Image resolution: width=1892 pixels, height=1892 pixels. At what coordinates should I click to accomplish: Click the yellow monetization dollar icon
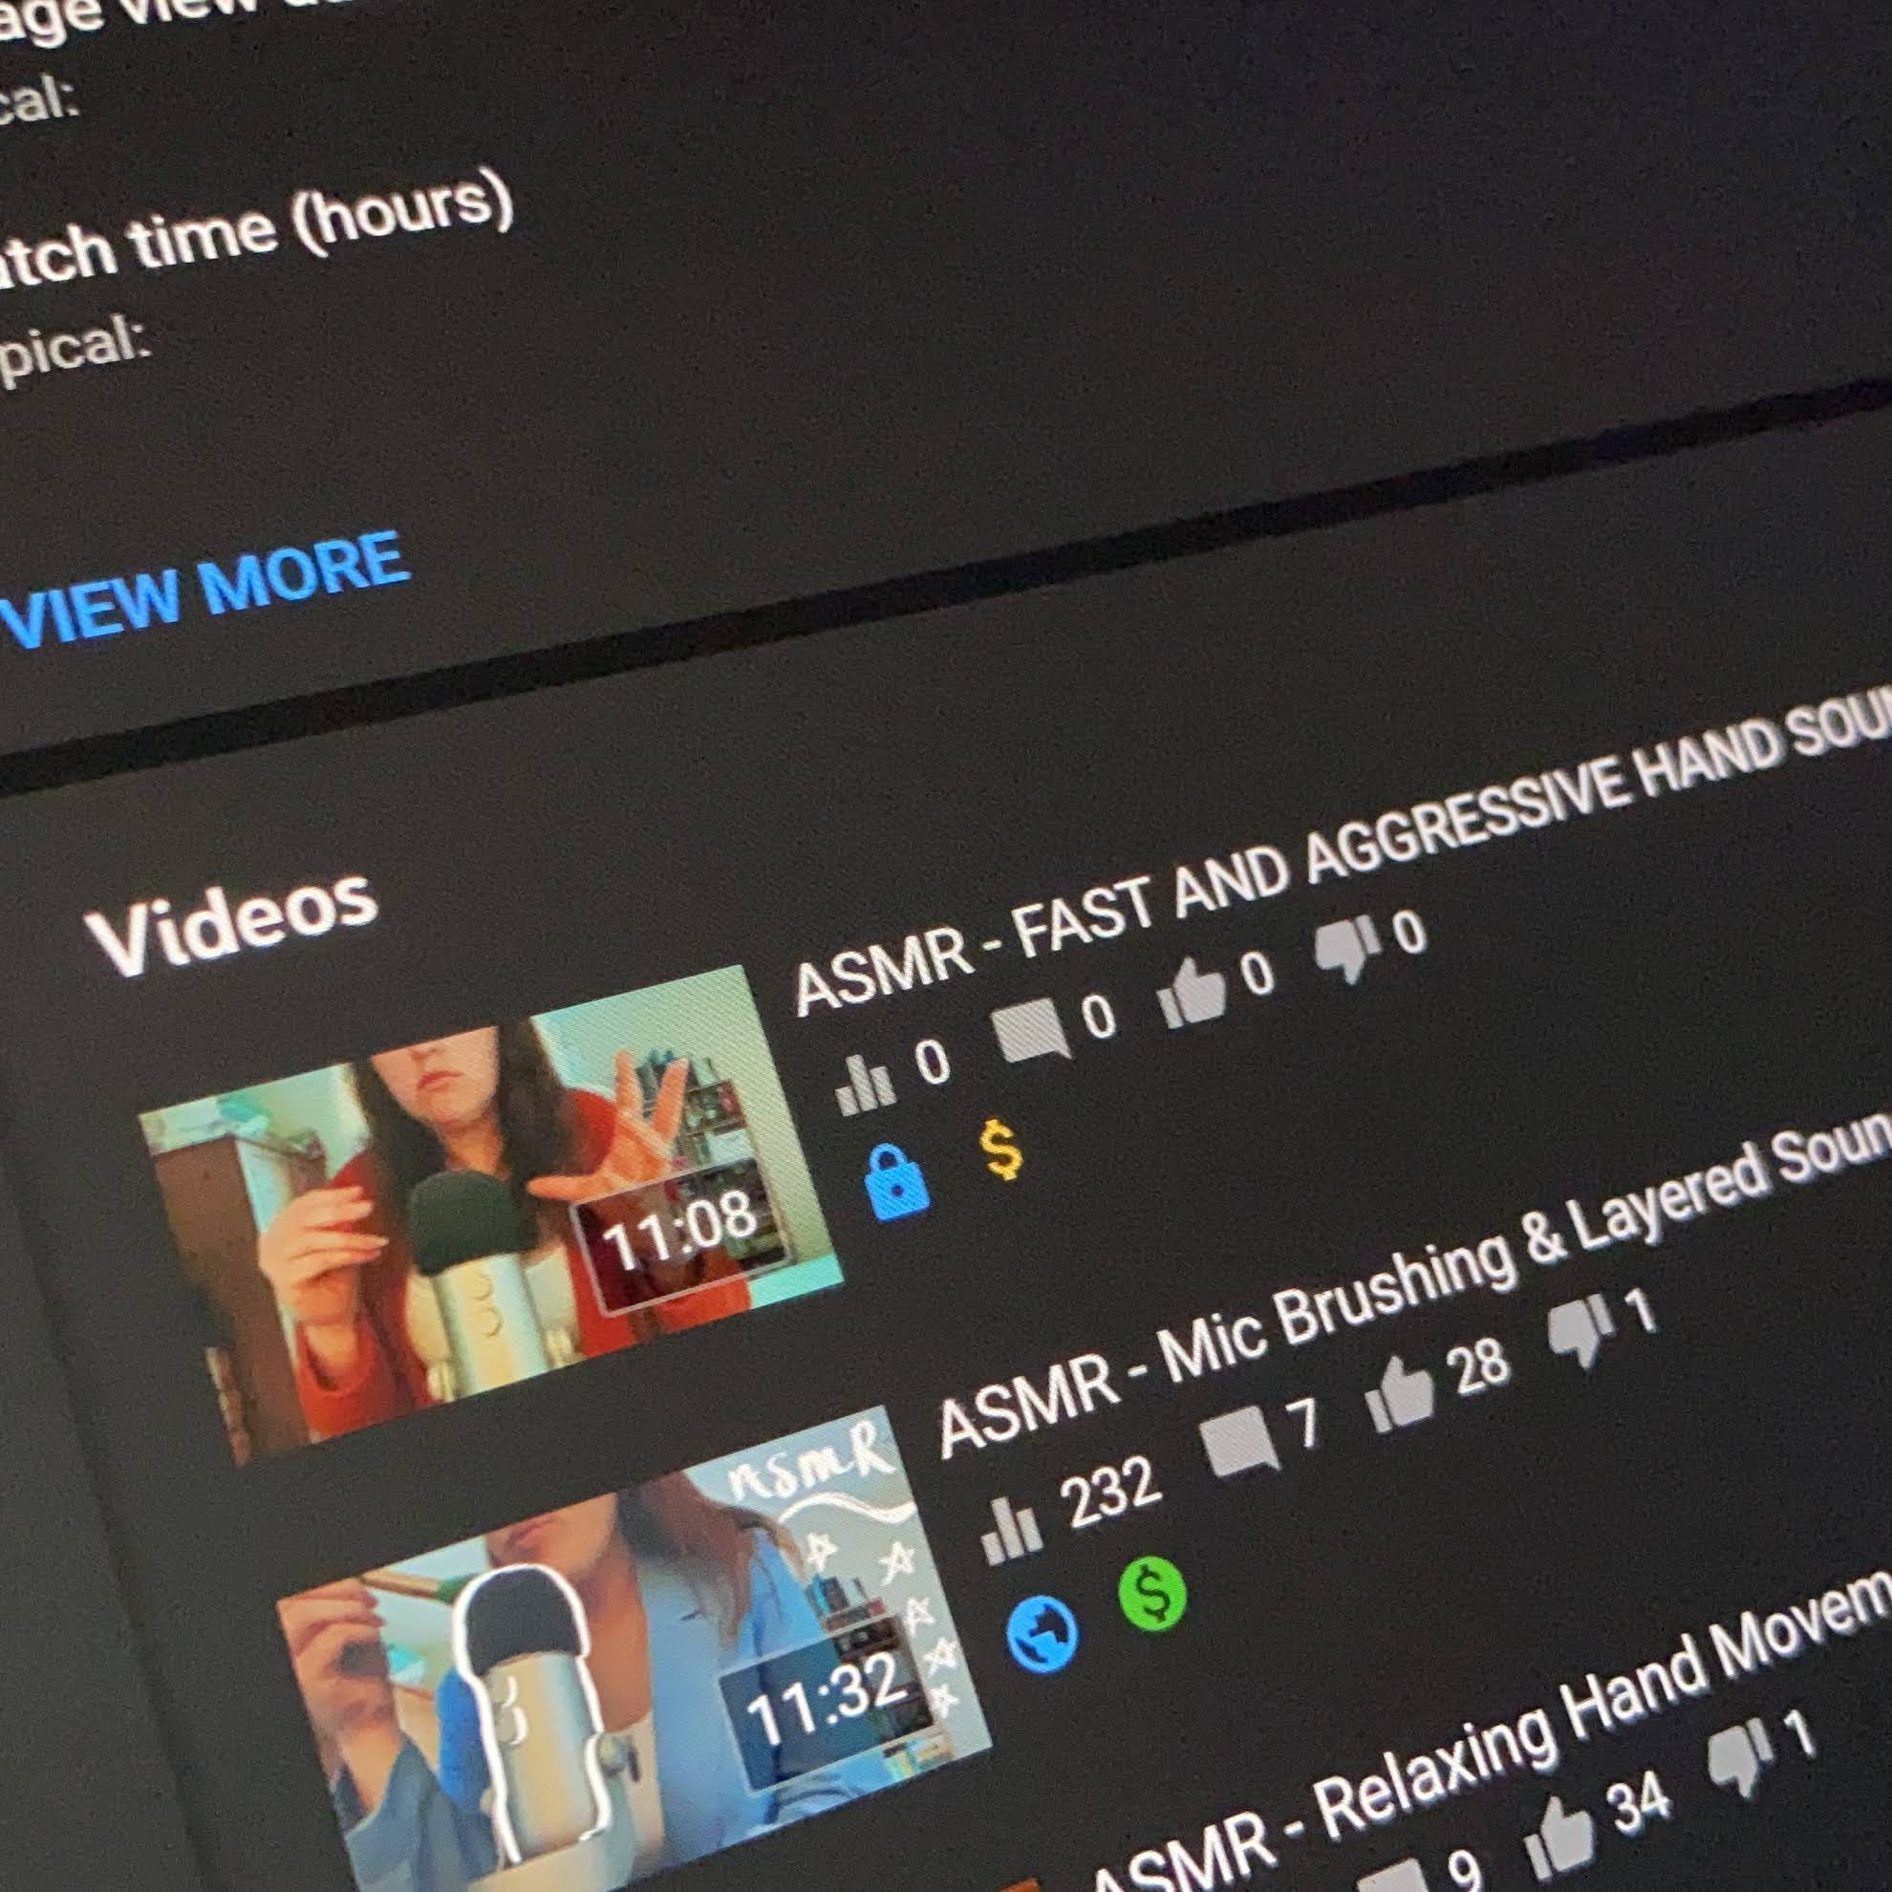pos(1001,1150)
